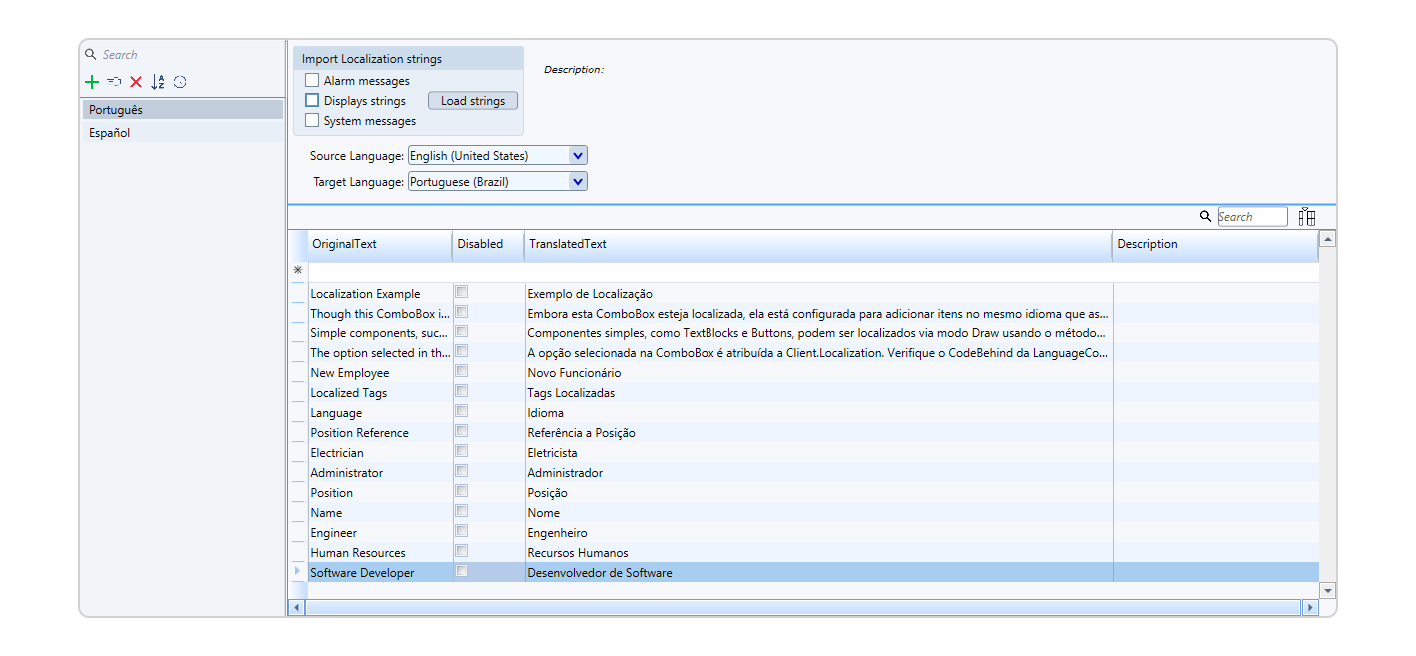Toggle Disabled checkbox for Software Developer
The image size is (1416, 656).
[461, 571]
